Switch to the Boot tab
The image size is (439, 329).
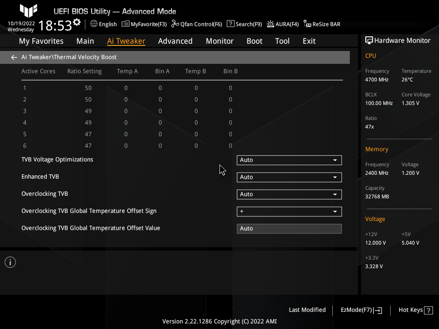[254, 41]
